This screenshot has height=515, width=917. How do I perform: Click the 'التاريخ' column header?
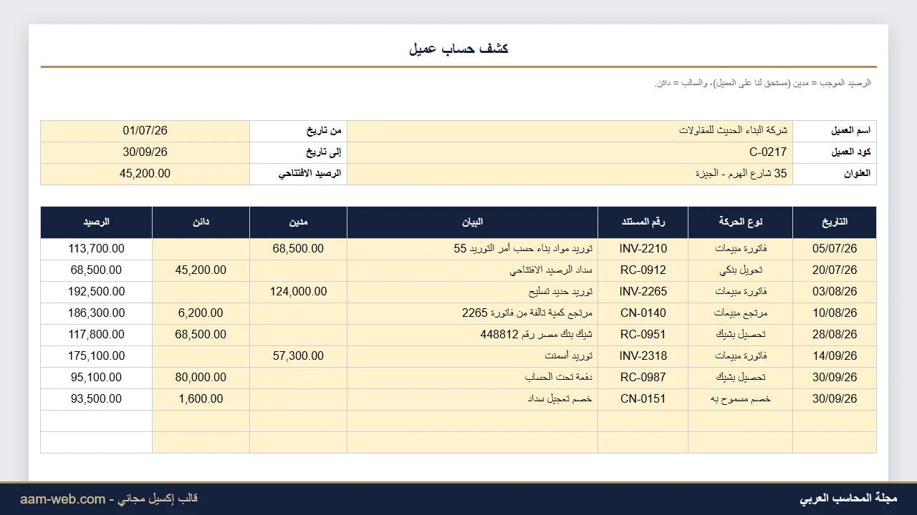[x=835, y=222]
